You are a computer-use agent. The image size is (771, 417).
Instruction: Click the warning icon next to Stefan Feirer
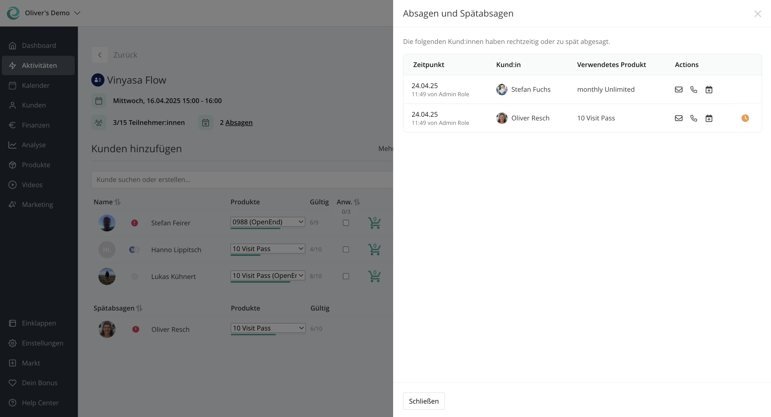135,223
